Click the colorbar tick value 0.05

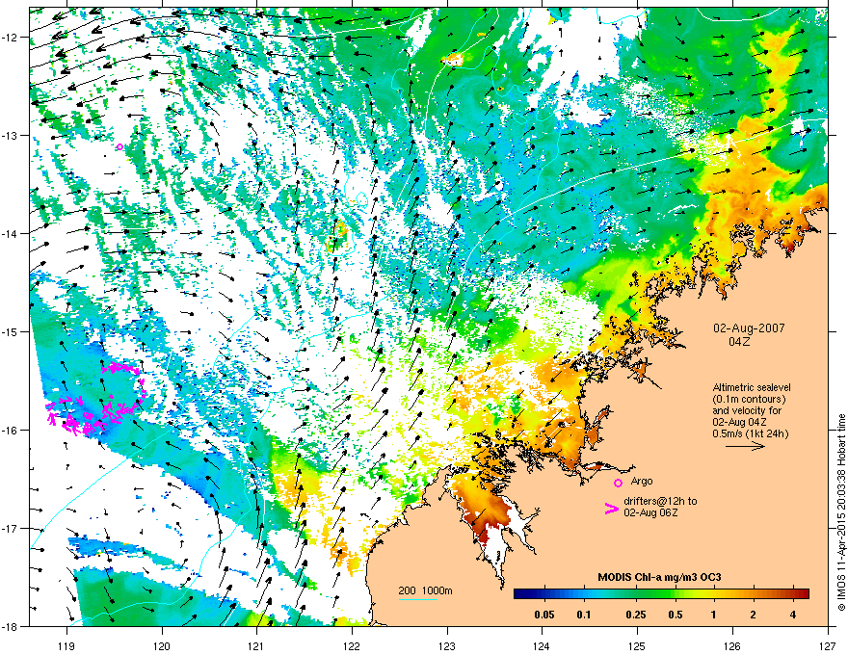(544, 615)
